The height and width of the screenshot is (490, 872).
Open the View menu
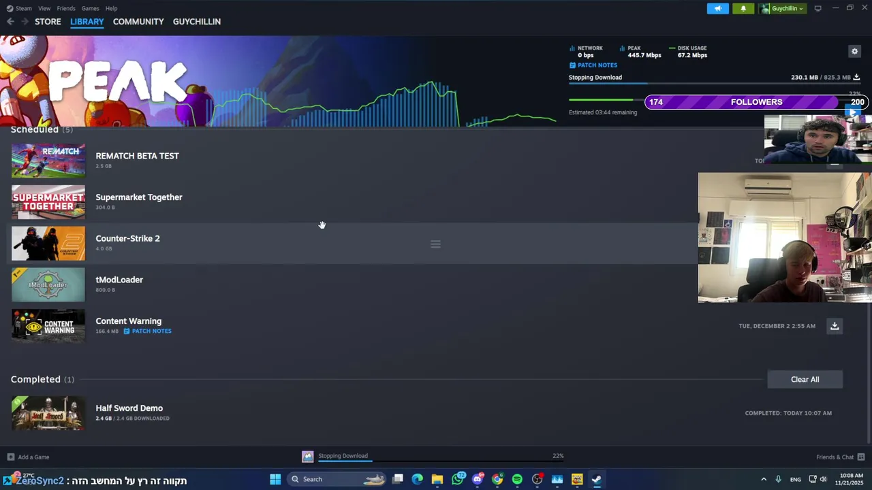click(44, 8)
